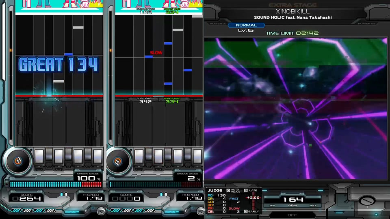Click the PLAYER 01 label
390x219 pixels.
pyautogui.click(x=218, y=24)
